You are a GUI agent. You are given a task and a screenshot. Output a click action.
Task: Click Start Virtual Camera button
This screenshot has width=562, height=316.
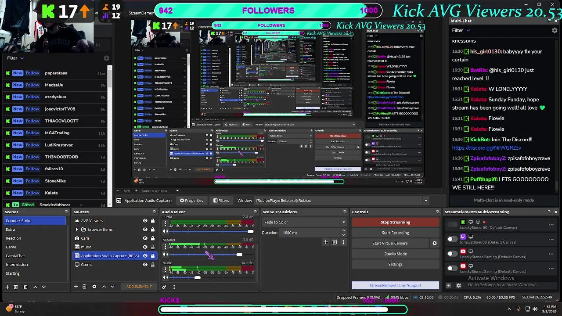coord(390,243)
